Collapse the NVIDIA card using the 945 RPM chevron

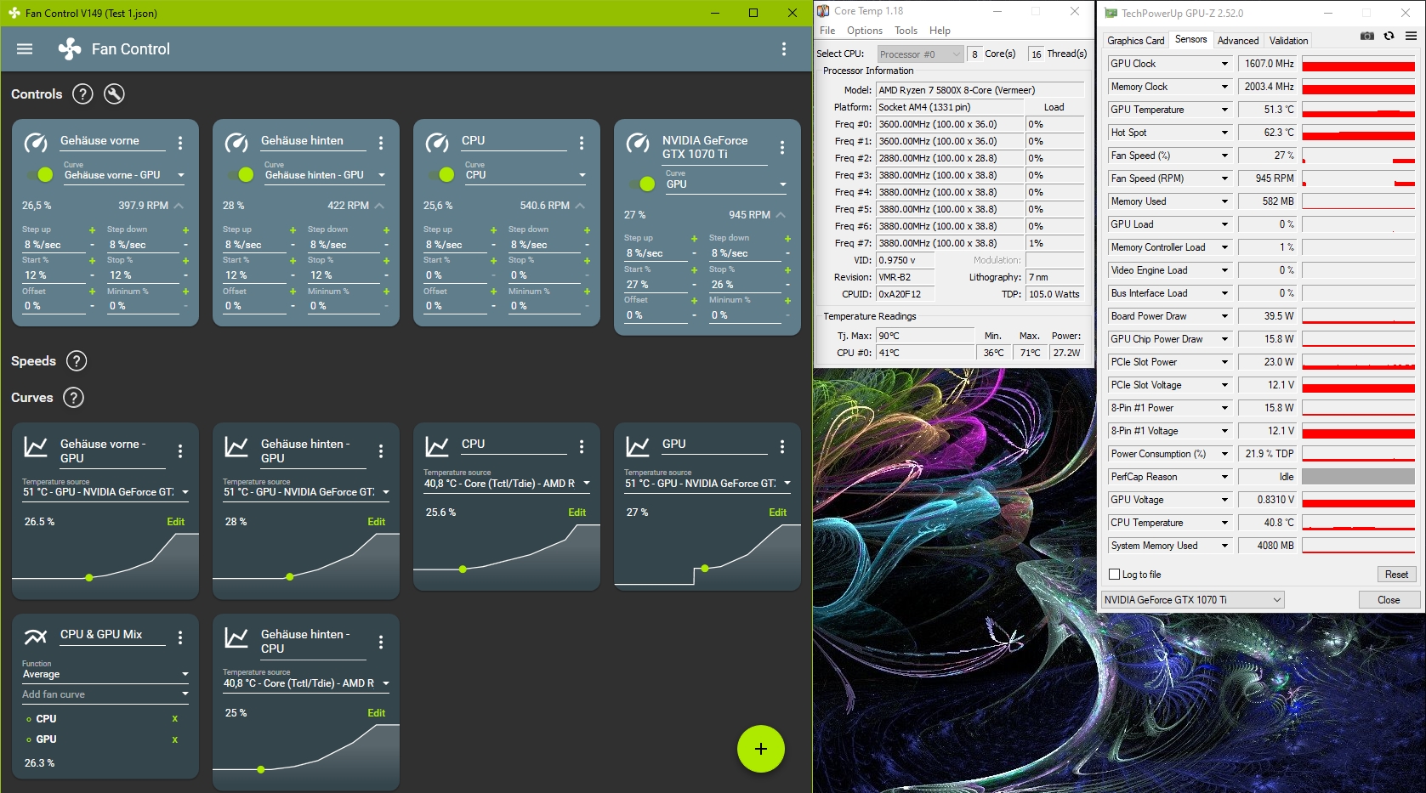[781, 215]
